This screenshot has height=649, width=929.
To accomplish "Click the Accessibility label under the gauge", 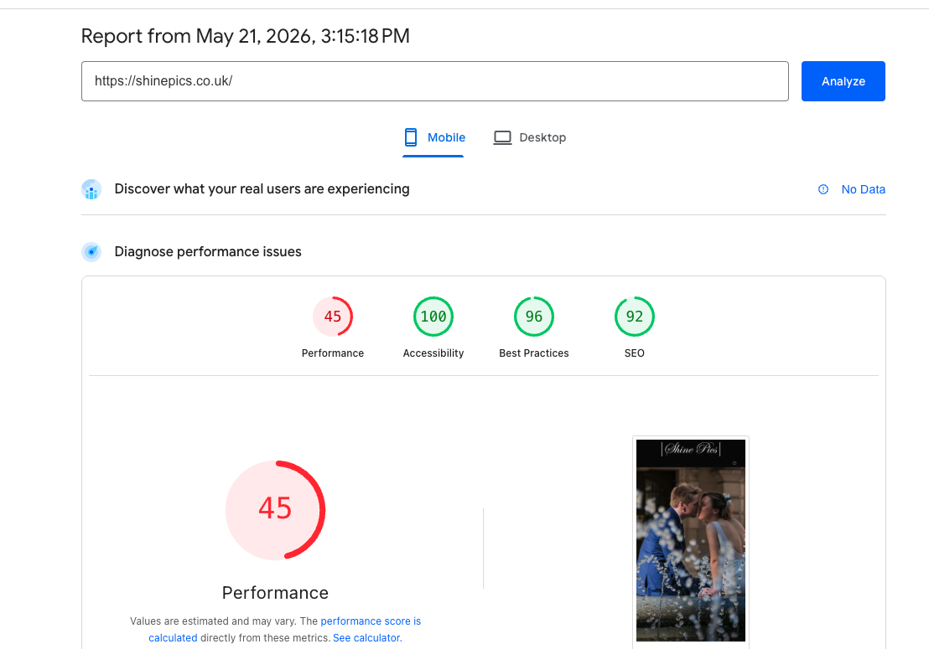I will coord(433,353).
